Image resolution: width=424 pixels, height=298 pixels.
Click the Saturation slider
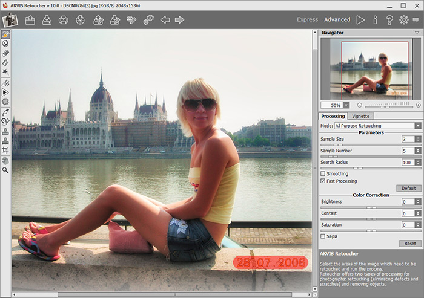[371, 231]
